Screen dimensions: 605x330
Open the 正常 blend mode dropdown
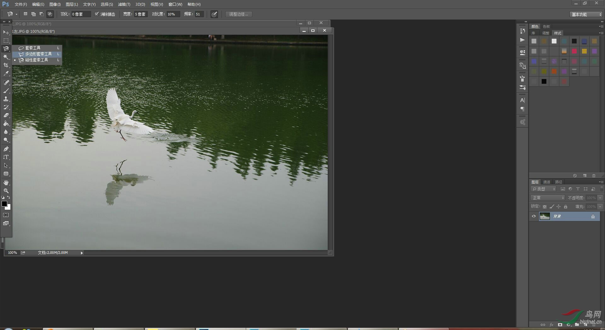pyautogui.click(x=548, y=198)
